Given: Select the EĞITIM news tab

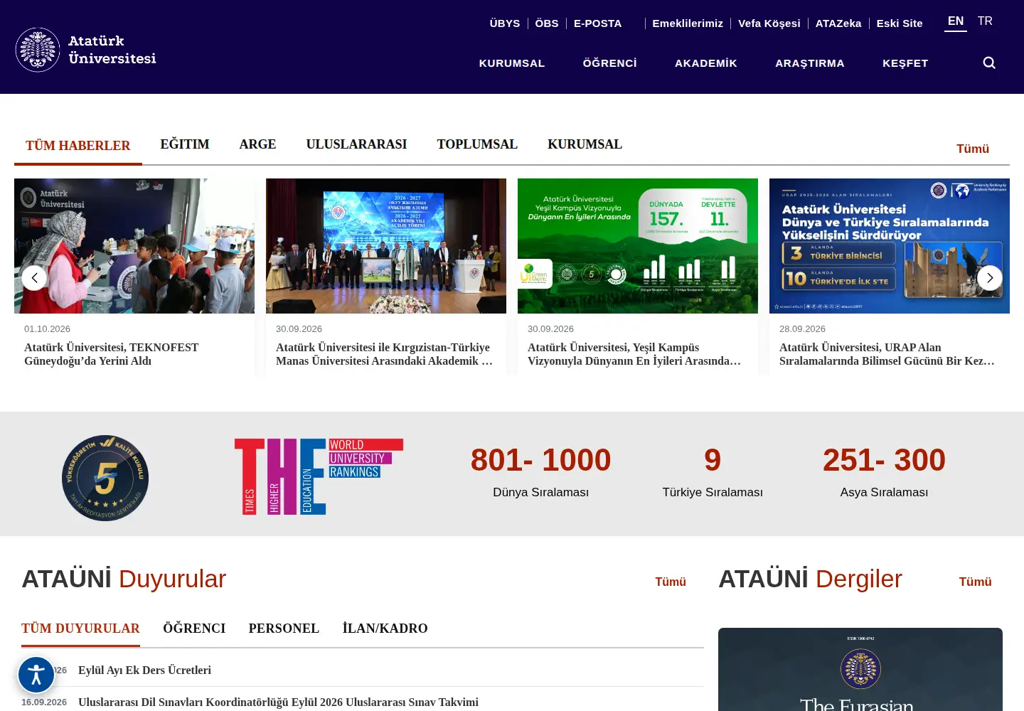Looking at the screenshot, I should click(x=185, y=144).
